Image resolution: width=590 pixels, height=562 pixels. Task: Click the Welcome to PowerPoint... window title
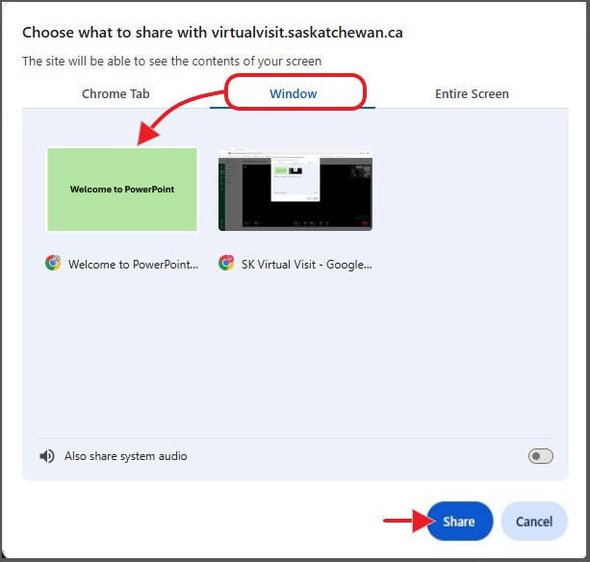[x=133, y=265]
